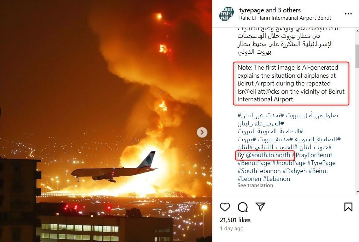Save post with bookmark icon
Screen dimensions: 359x242
click(x=348, y=207)
